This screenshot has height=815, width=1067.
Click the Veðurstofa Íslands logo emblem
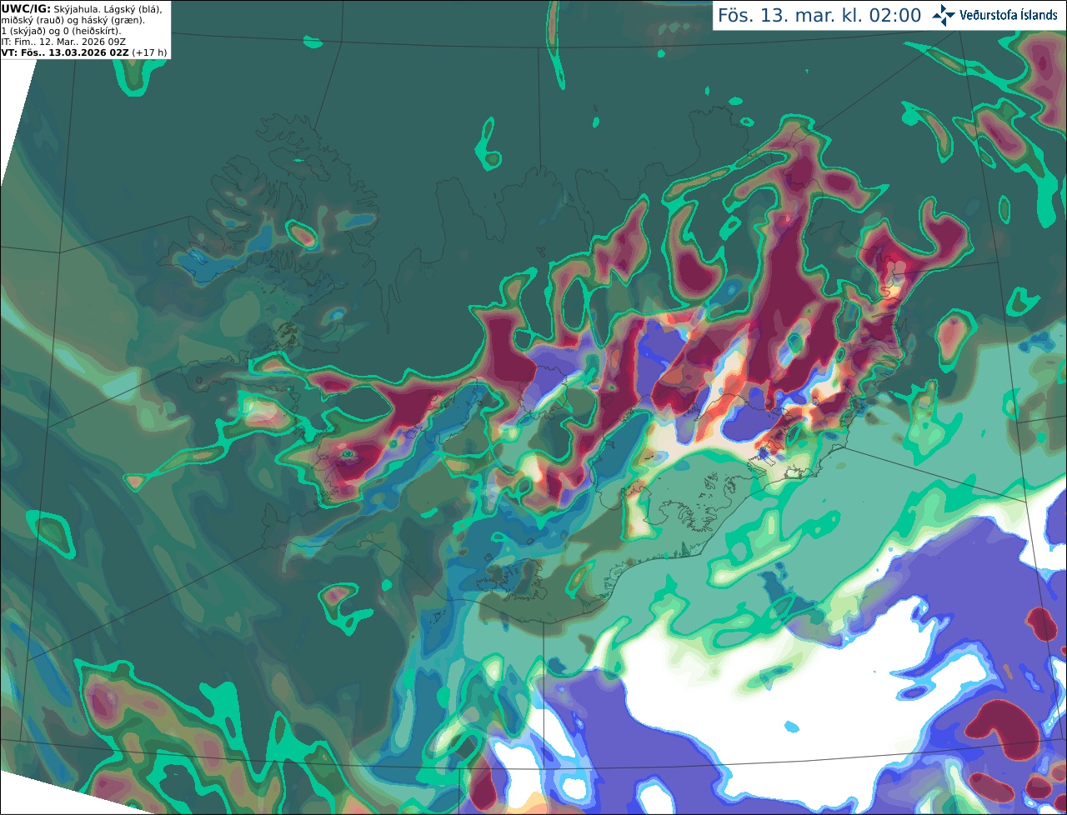click(x=944, y=15)
